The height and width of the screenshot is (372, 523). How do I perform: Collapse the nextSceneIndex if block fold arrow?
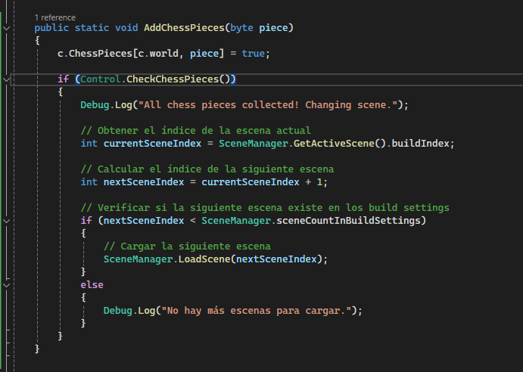(x=6, y=221)
